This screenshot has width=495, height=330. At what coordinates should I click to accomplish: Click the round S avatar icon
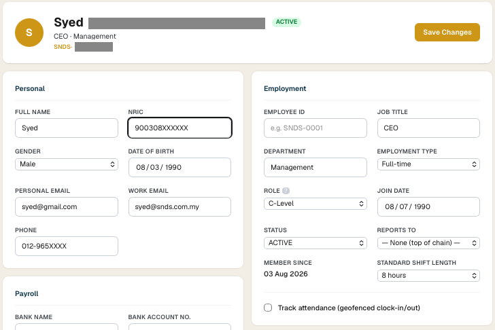[29, 33]
